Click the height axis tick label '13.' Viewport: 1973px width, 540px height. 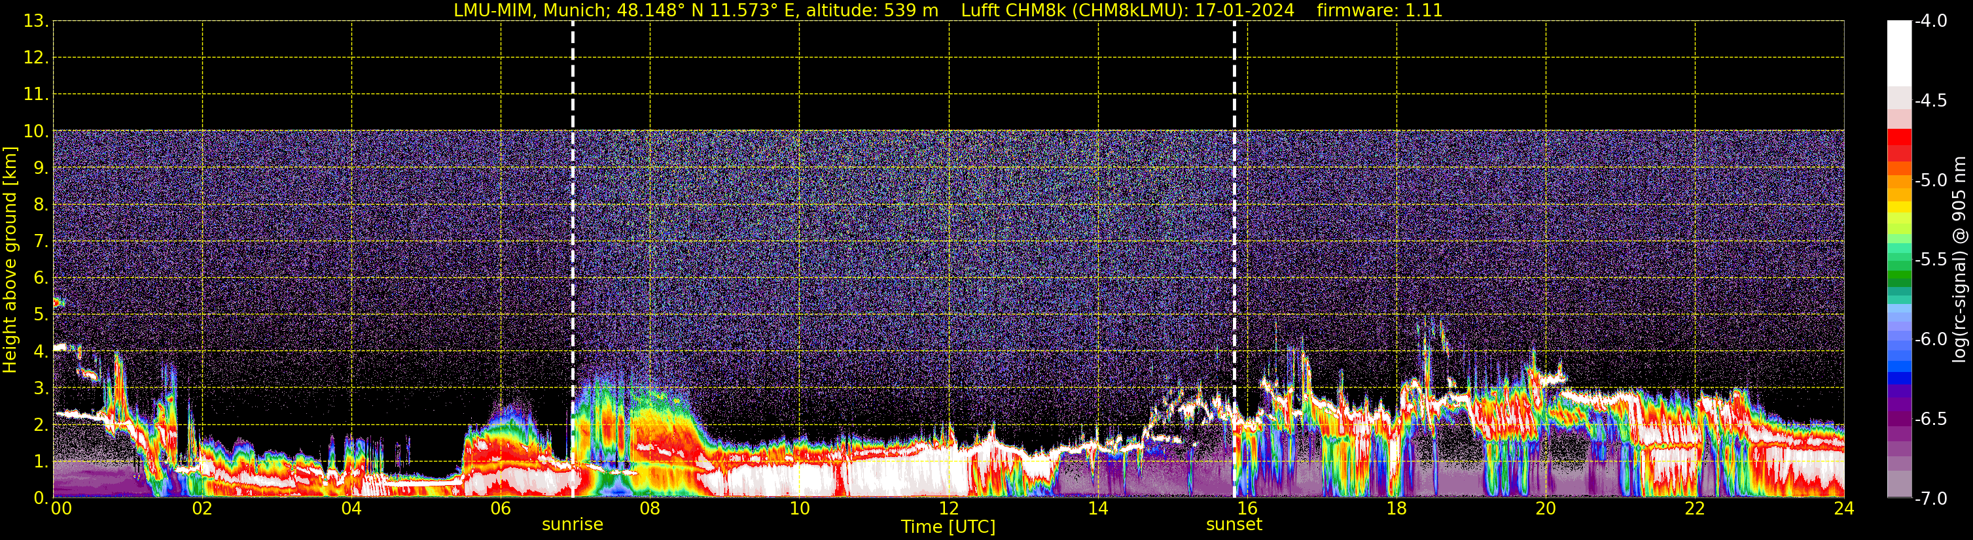[x=36, y=22]
